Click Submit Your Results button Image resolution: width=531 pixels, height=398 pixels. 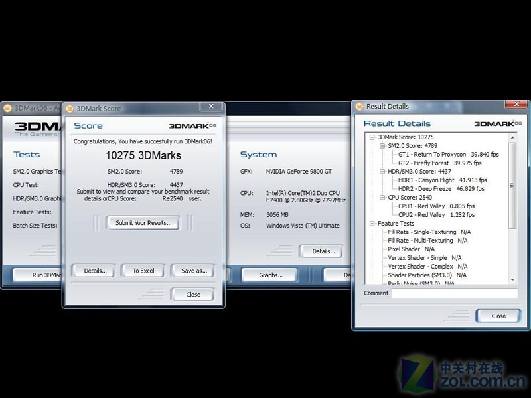pyautogui.click(x=143, y=223)
